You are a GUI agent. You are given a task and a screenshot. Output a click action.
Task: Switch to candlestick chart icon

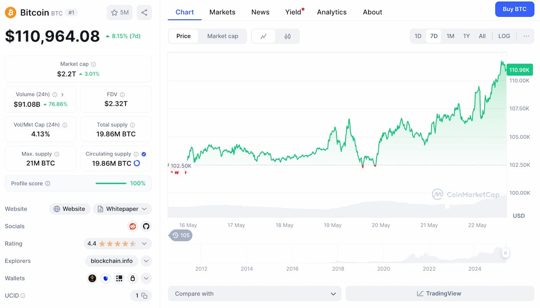click(x=288, y=36)
